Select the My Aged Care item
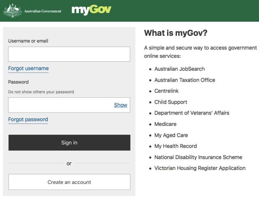This screenshot has width=259, height=199. (x=171, y=135)
